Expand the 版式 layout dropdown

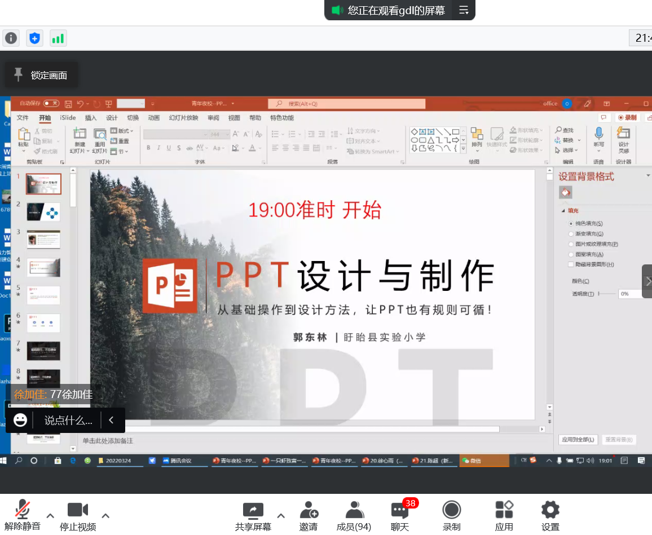[x=122, y=131]
